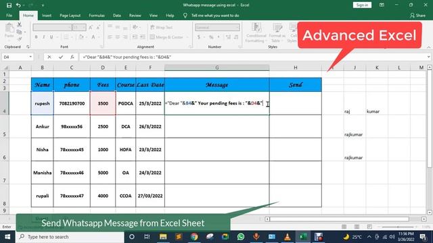The width and height of the screenshot is (433, 243).
Task: Click the Cancel X in formula bar
Action: [49, 57]
